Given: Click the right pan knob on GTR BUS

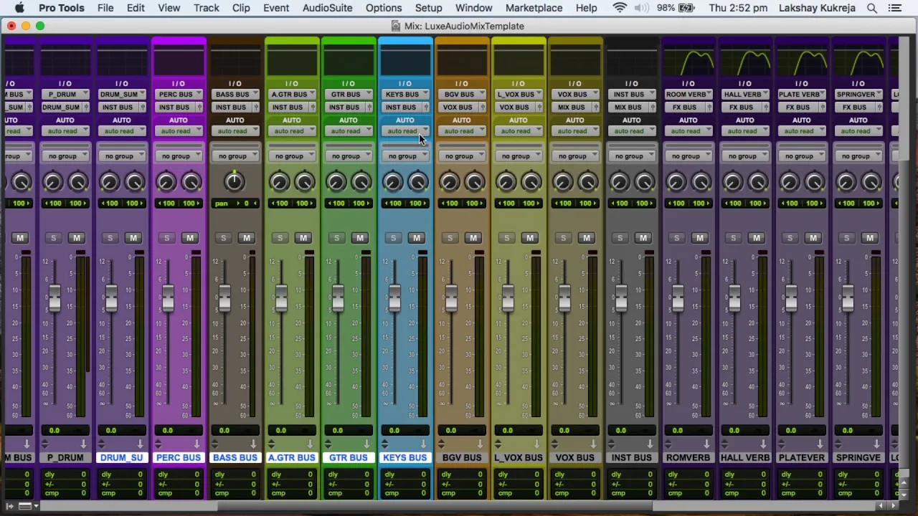Looking at the screenshot, I should (x=361, y=182).
